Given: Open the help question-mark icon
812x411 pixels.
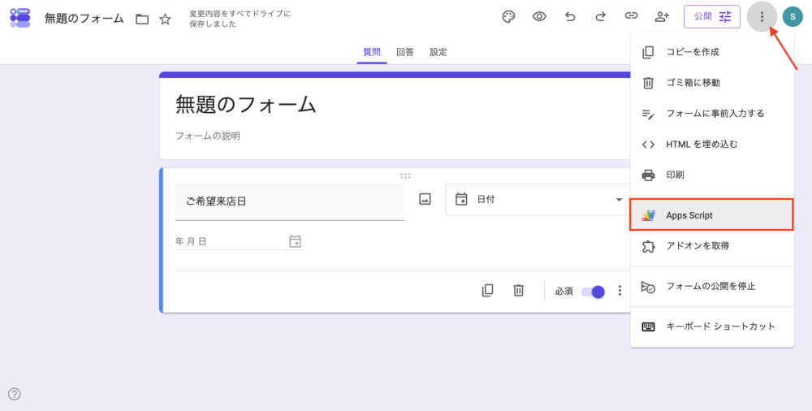Looking at the screenshot, I should [15, 395].
